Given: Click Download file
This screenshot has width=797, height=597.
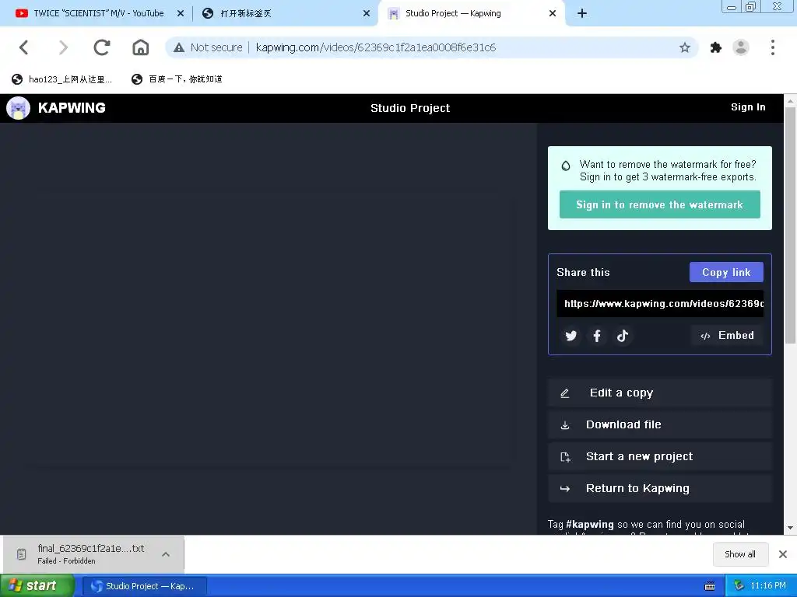Looking at the screenshot, I should coord(659,425).
